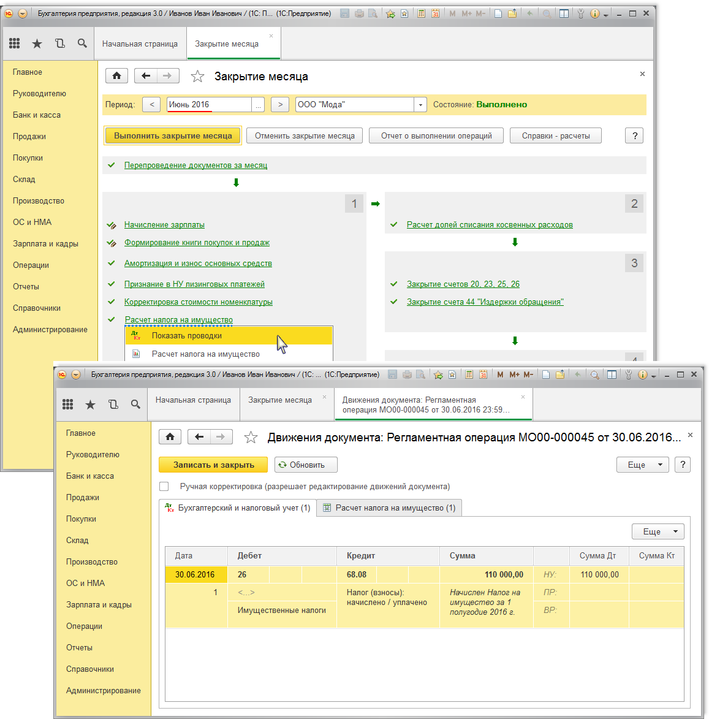Screen dimensions: 709x719
Task: Open Справки - расчеты button
Action: (555, 135)
